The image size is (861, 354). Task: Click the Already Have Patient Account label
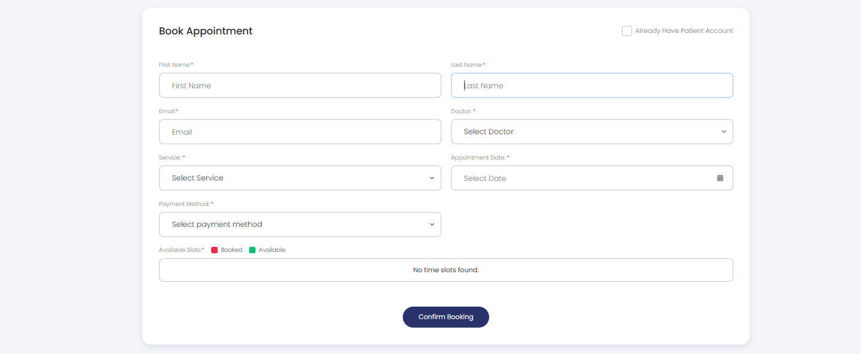point(684,31)
